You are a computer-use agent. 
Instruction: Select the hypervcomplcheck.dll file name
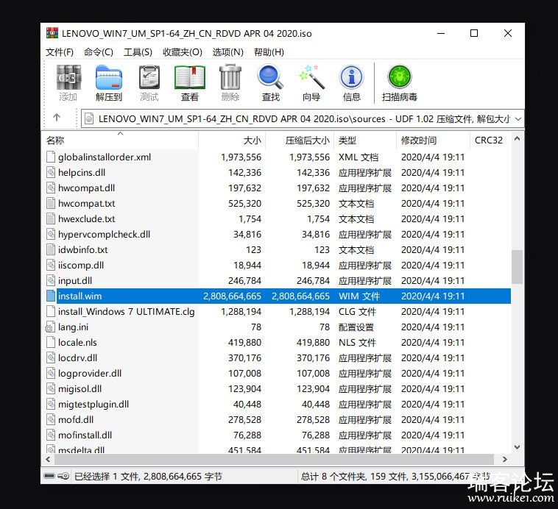pyautogui.click(x=104, y=235)
